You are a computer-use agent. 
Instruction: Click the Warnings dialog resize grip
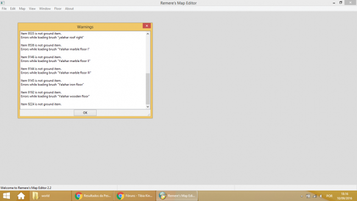(x=149, y=114)
